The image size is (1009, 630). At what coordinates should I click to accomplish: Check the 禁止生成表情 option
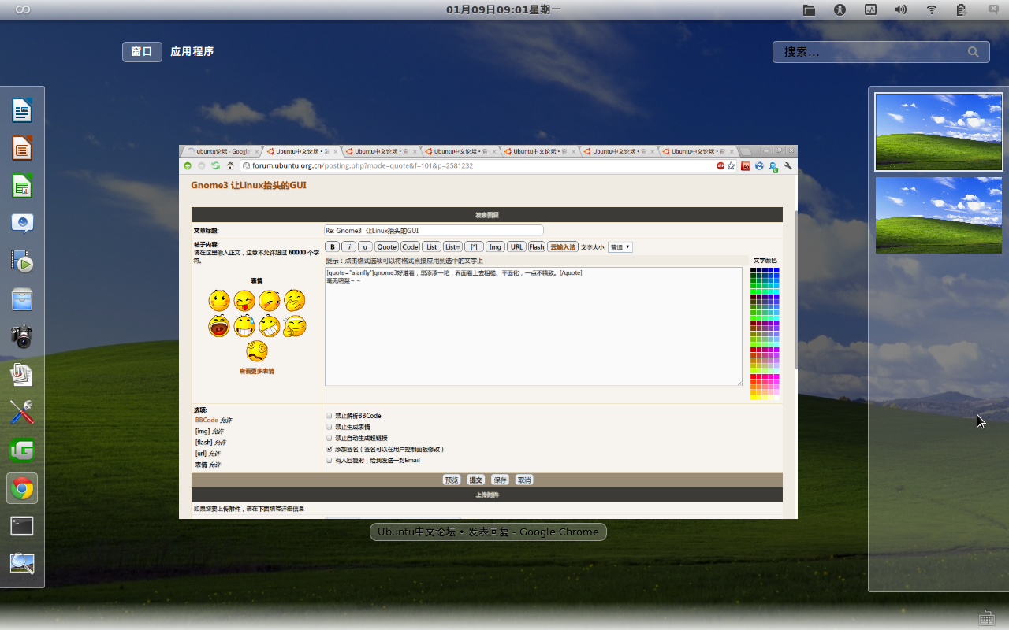330,427
